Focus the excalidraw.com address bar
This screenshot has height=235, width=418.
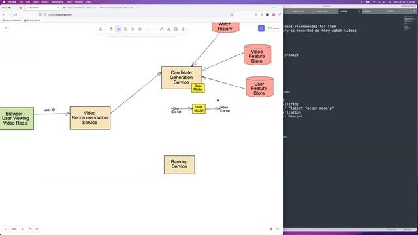click(137, 14)
